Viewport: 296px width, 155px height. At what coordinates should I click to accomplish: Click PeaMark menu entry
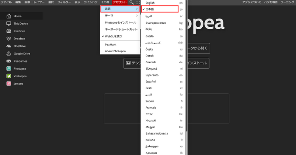click(120, 45)
